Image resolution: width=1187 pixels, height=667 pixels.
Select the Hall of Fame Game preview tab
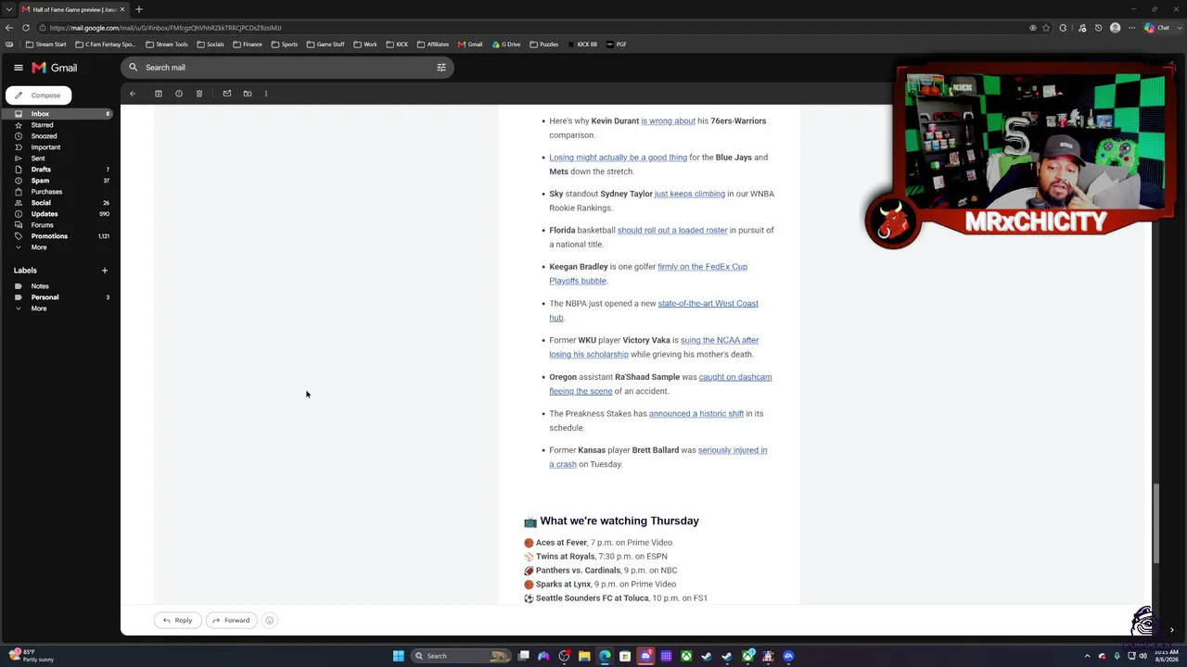(x=74, y=9)
